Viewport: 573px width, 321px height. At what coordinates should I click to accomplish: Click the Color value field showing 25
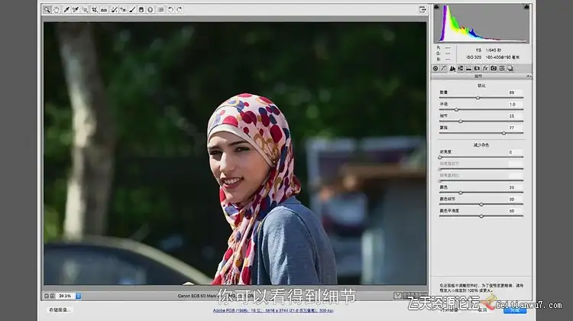(515, 187)
